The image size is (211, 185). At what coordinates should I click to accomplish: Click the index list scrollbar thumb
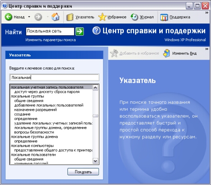coord(96,116)
